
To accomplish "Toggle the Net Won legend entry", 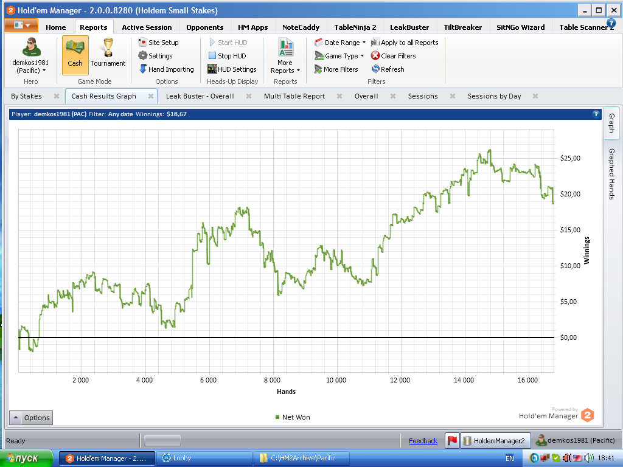I will 293,417.
